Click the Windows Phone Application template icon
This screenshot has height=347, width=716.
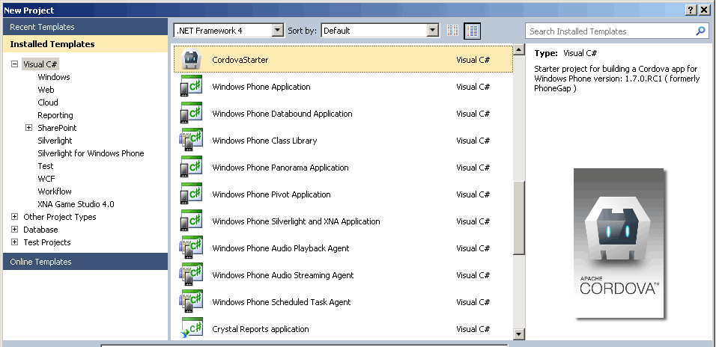point(191,87)
